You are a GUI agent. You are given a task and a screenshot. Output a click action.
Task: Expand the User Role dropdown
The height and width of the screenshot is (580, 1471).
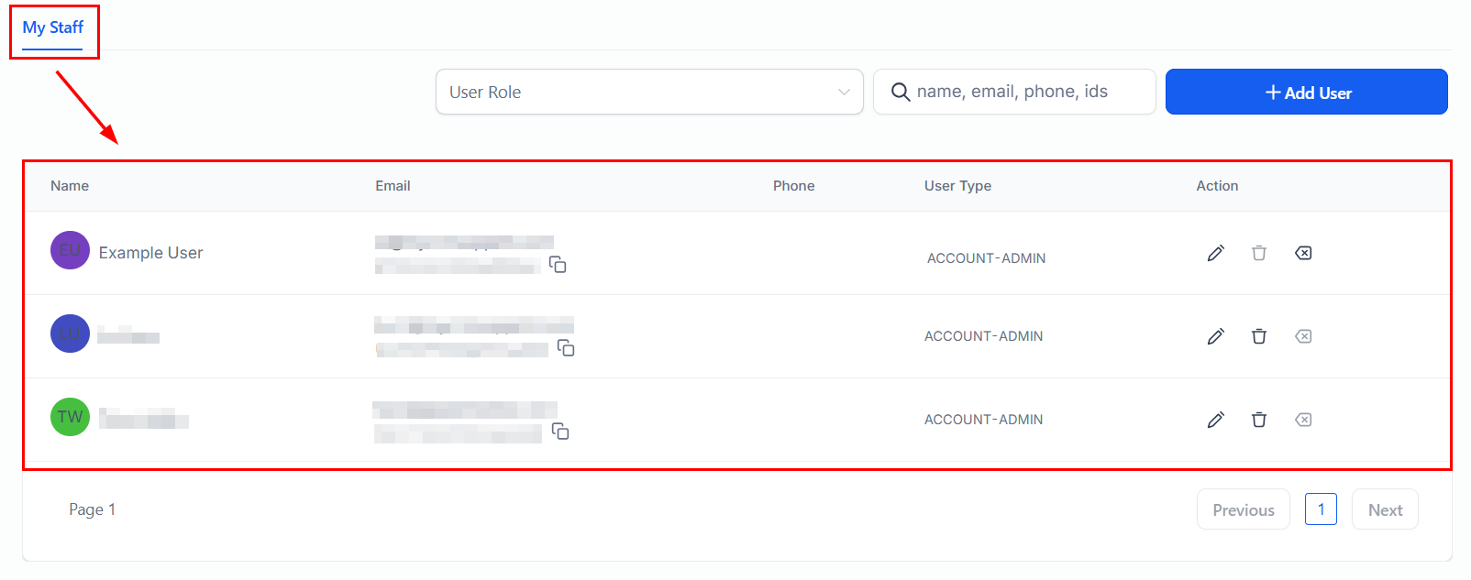point(649,92)
